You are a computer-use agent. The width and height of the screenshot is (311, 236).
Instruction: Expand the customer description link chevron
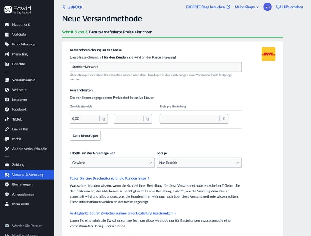coord(149,178)
